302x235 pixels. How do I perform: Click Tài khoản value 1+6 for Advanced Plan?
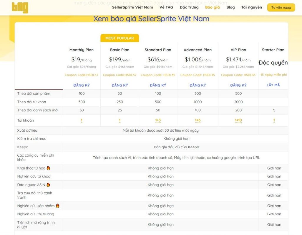pyautogui.click(x=198, y=120)
